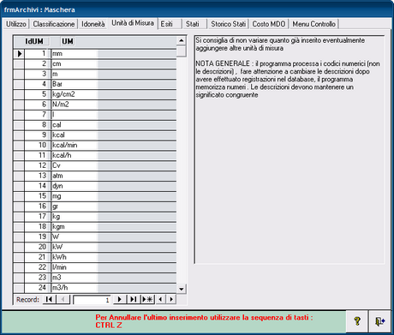Select the kcal/min unit field
Image resolution: width=394 pixels, height=335 pixels.
pyautogui.click(x=114, y=145)
